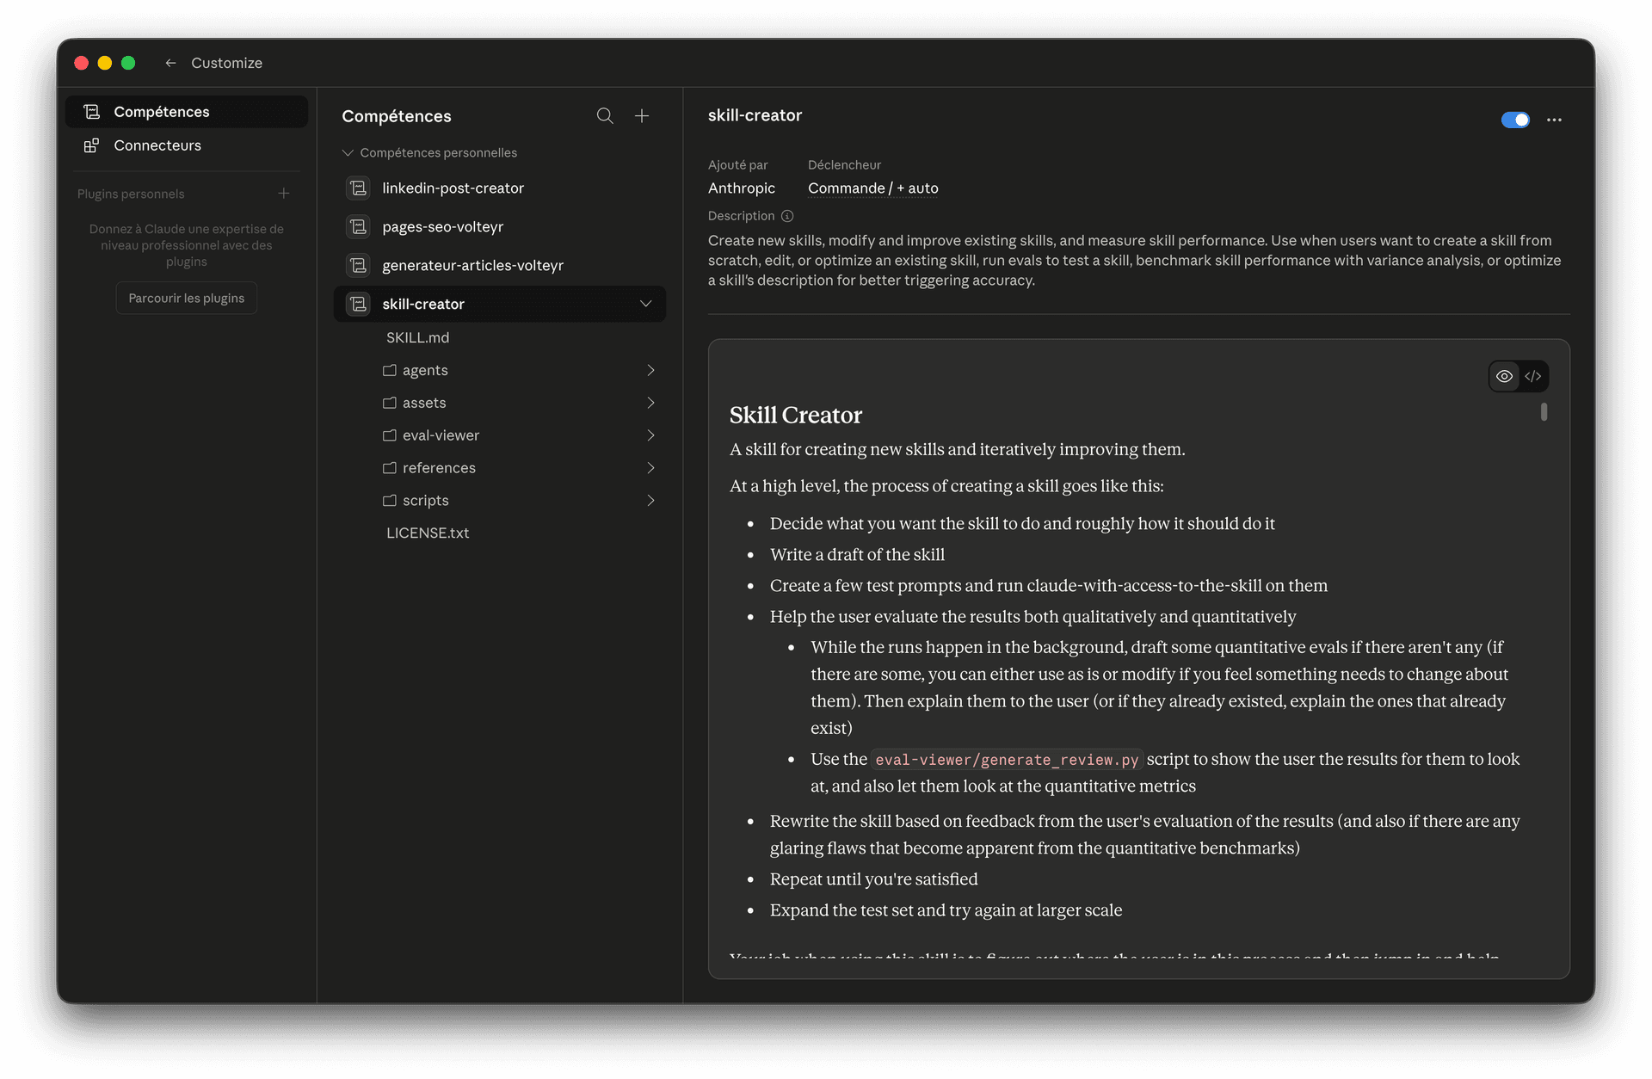Click the back arrow next to Customize
The width and height of the screenshot is (1652, 1079).
point(170,63)
